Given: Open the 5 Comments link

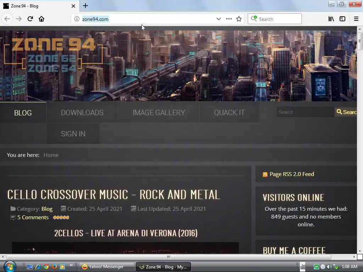Looking at the screenshot, I should 33,217.
